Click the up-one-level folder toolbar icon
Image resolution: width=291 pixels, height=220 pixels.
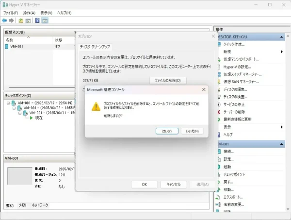(x=21, y=20)
